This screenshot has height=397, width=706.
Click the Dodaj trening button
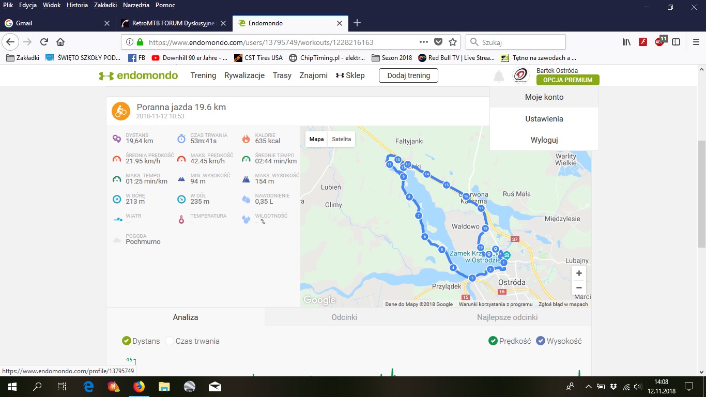coord(408,75)
